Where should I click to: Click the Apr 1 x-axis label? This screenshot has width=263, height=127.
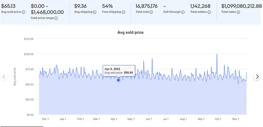coord(114,119)
